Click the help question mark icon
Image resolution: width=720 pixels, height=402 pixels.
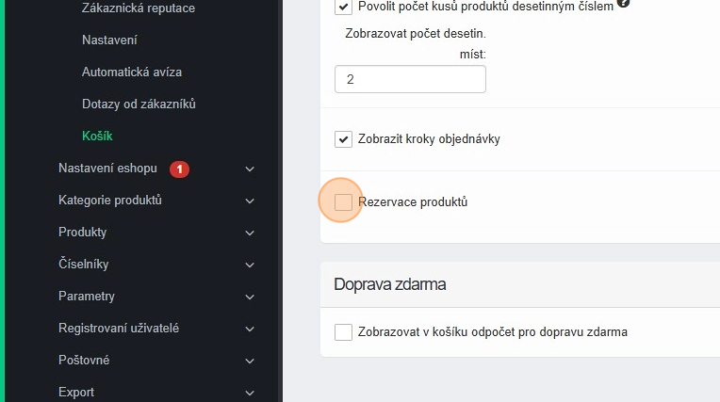[623, 4]
